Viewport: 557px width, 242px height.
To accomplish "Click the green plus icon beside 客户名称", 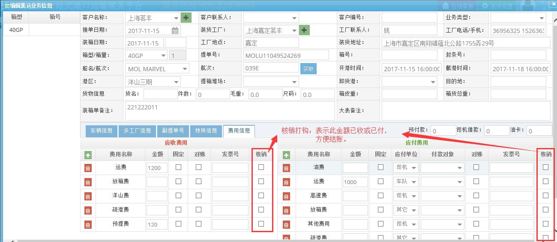I will click(186, 18).
